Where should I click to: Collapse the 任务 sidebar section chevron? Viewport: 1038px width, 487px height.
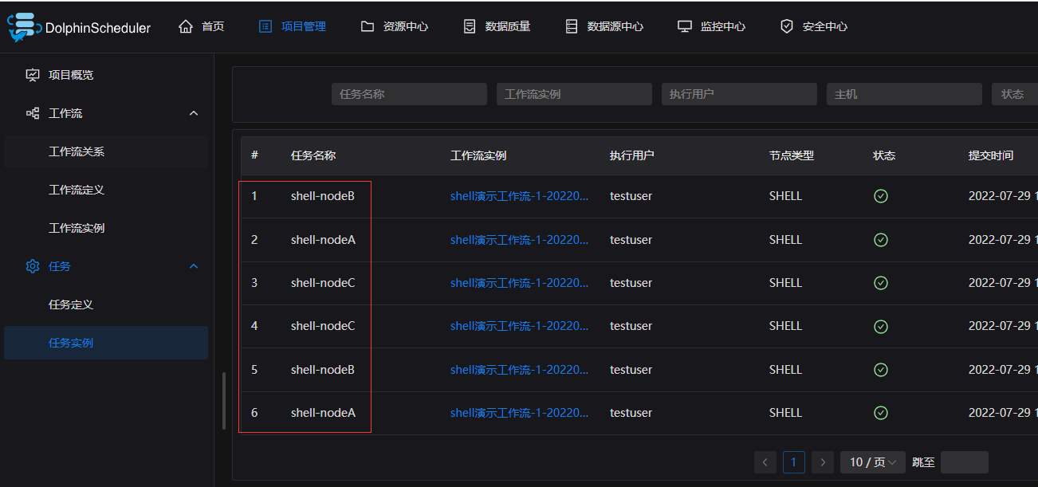[194, 266]
